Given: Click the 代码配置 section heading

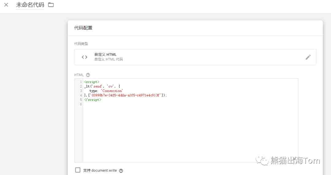Looking at the screenshot, I should 83,28.
